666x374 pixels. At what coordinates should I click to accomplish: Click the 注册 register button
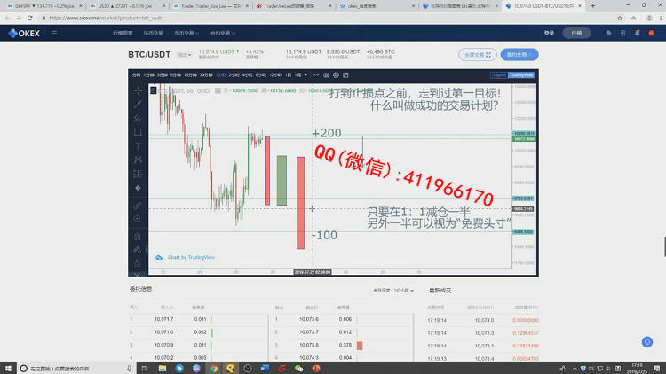click(576, 33)
